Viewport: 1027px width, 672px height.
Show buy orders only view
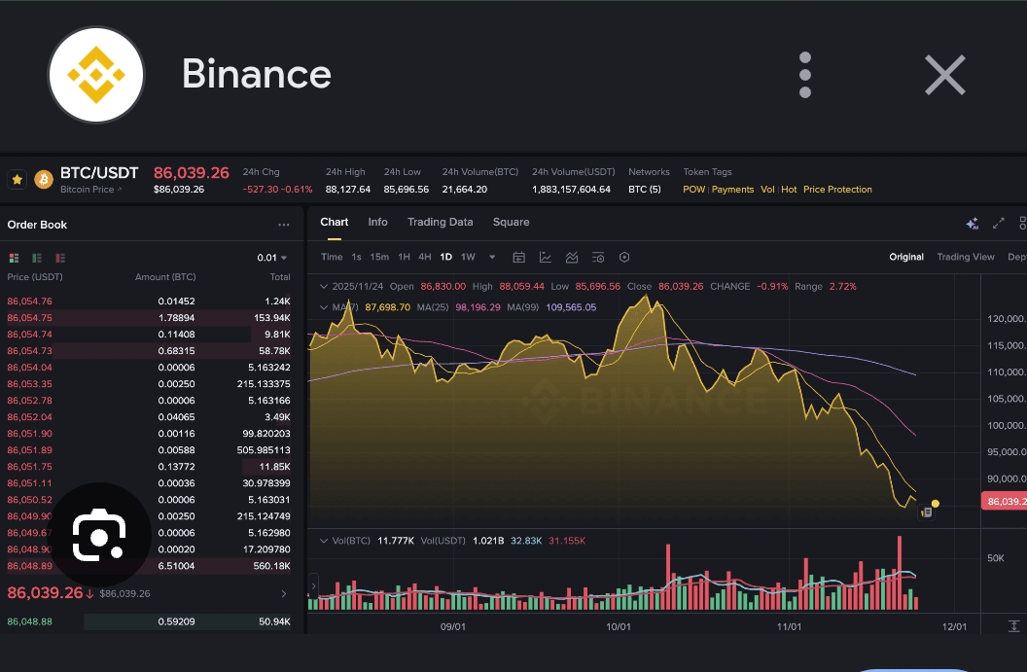coord(37,258)
